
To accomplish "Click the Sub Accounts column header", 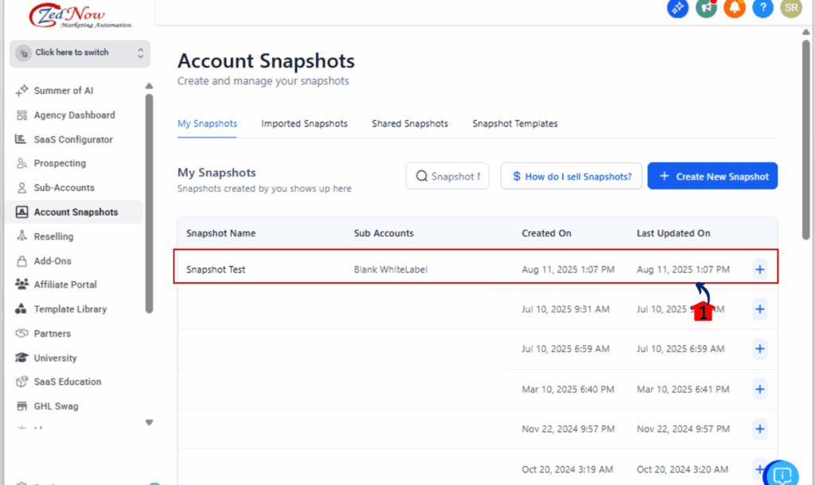I will point(384,233).
